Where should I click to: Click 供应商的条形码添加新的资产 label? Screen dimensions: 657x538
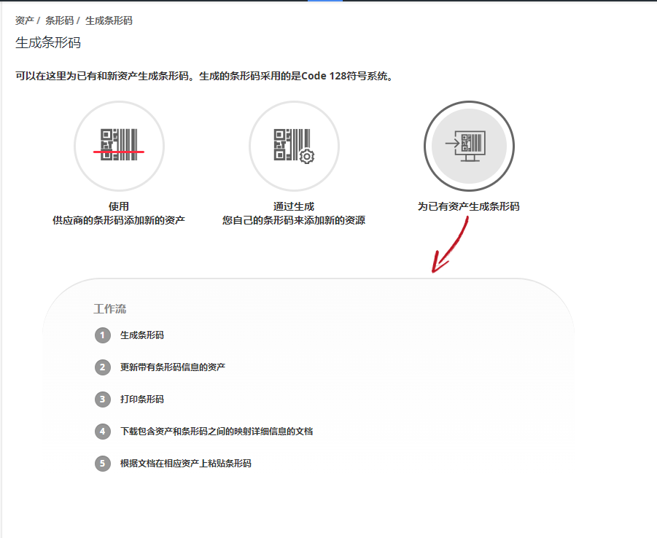(119, 220)
